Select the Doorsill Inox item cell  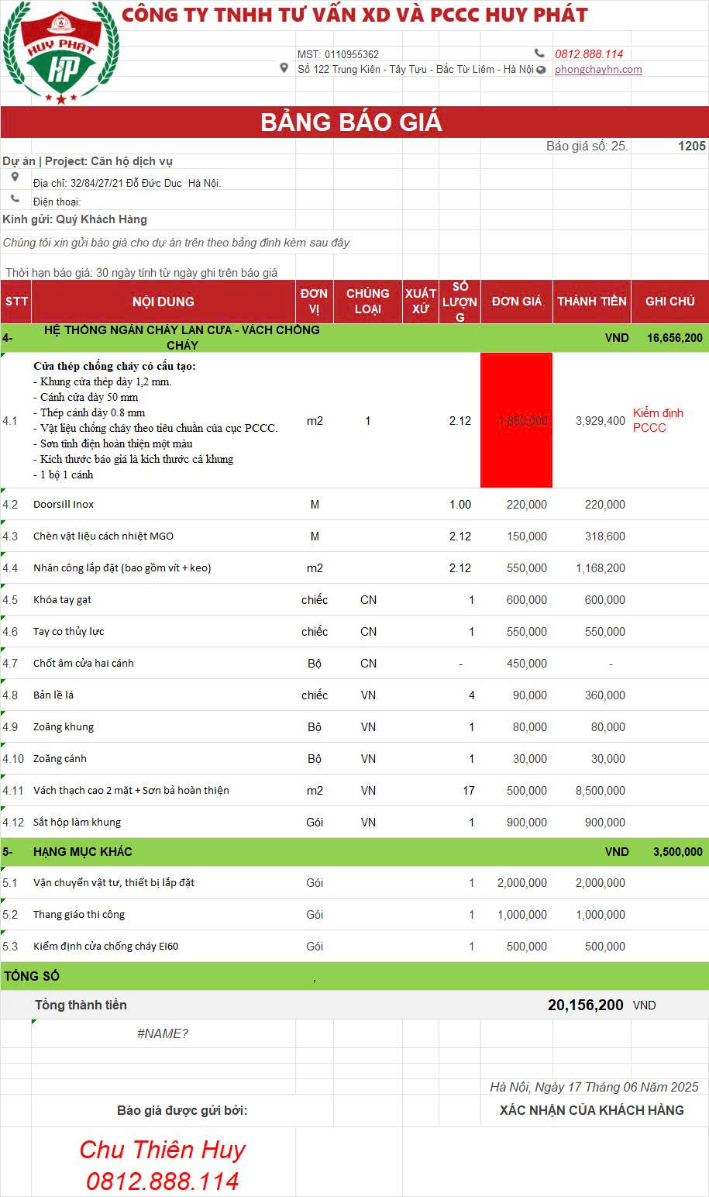point(64,505)
